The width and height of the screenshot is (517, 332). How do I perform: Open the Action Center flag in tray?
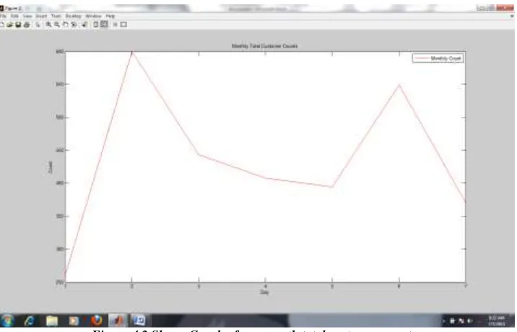pyautogui.click(x=452, y=320)
